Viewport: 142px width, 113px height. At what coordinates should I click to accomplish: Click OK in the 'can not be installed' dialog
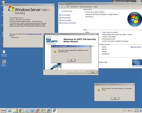(x=115, y=98)
